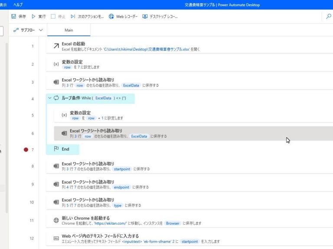Expand the サブフロー dropdown

(28, 30)
